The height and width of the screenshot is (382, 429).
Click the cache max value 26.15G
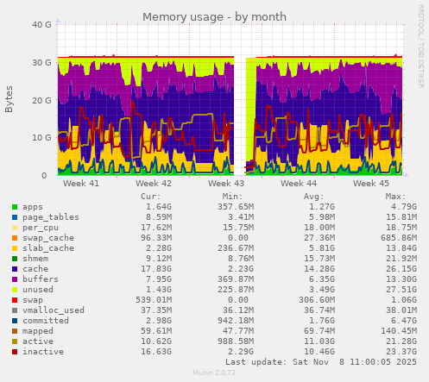[401, 269]
